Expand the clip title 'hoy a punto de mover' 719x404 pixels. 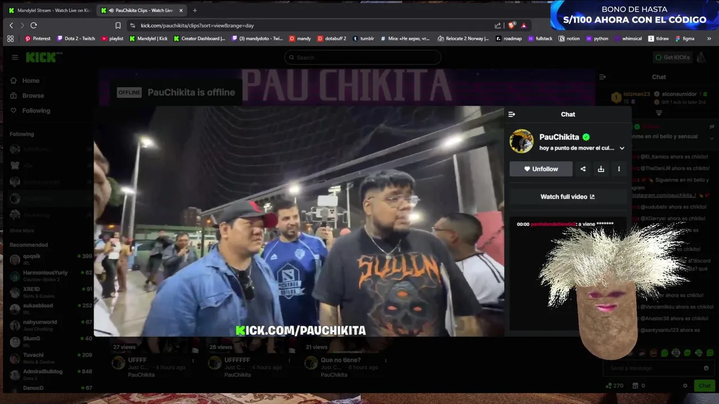point(622,148)
